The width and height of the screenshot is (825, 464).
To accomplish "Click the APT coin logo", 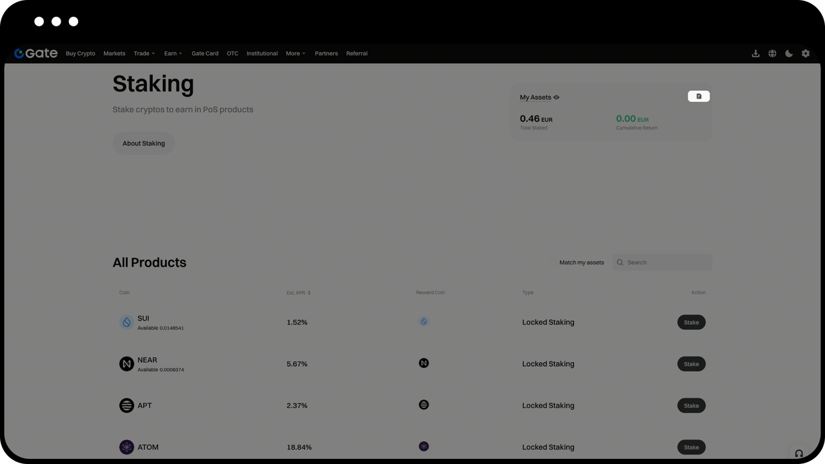I will [x=126, y=405].
